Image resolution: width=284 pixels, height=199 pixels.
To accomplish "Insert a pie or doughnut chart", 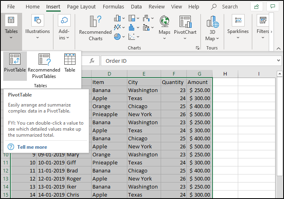I will point(117,37).
